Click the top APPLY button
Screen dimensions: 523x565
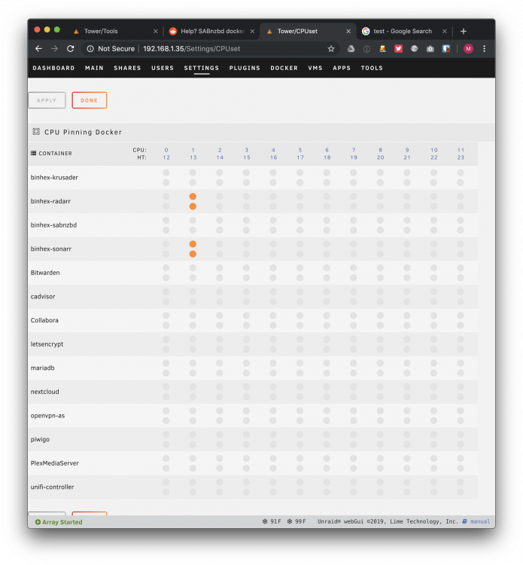click(47, 100)
